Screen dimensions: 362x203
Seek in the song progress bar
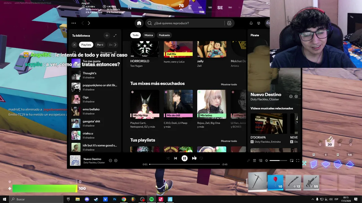[x=184, y=164]
